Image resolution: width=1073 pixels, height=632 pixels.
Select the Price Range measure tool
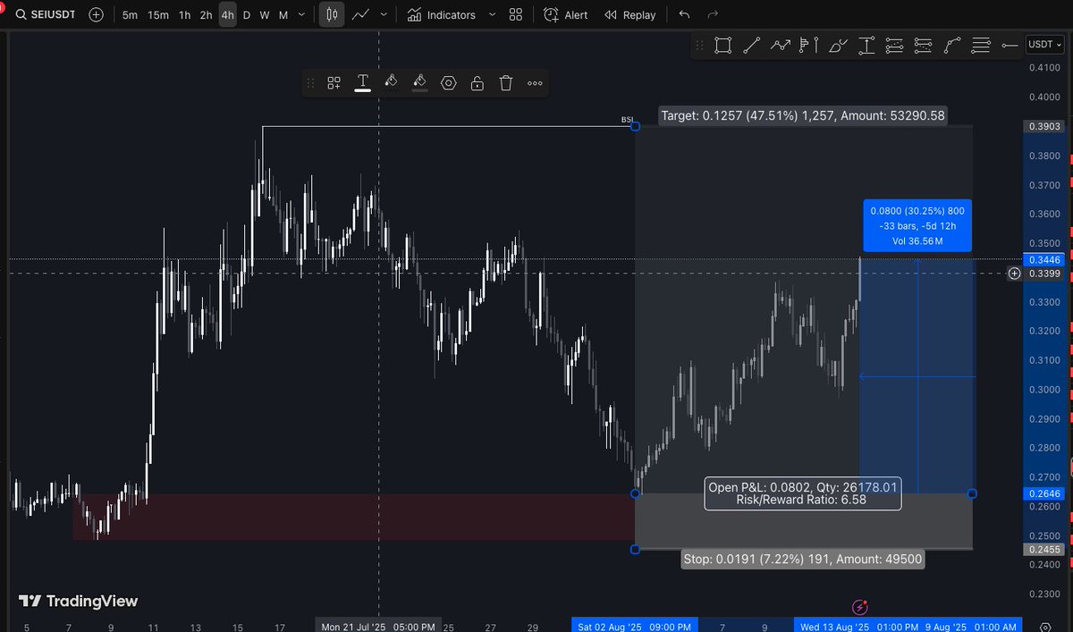(866, 46)
